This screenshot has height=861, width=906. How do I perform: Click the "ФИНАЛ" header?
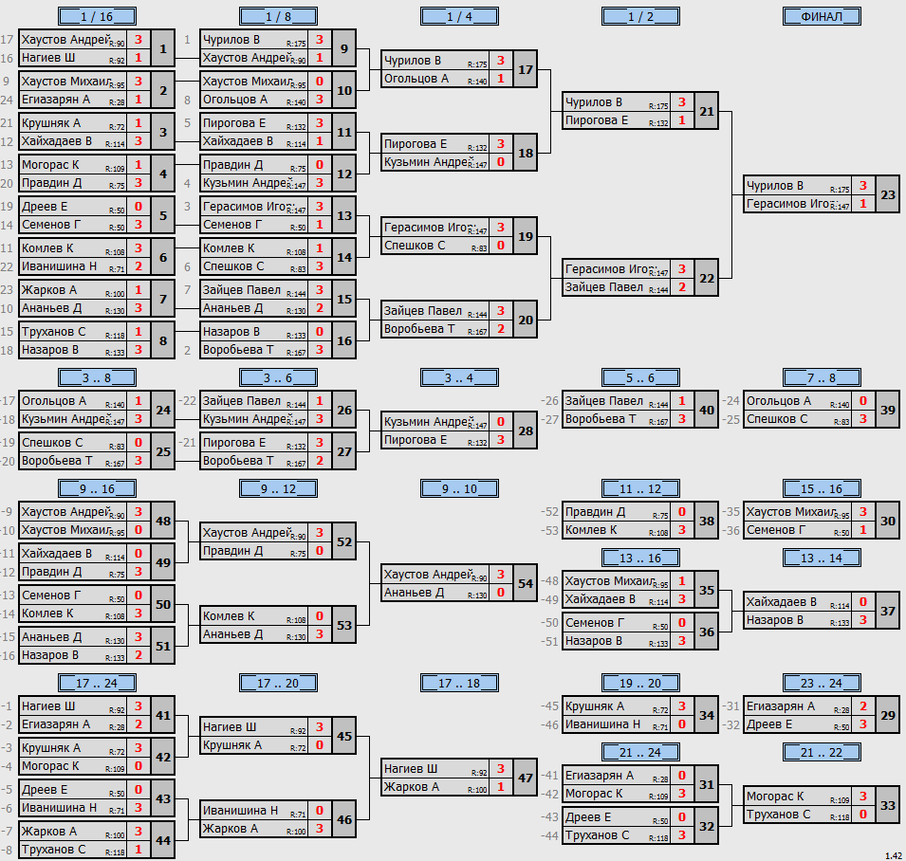pyautogui.click(x=822, y=16)
